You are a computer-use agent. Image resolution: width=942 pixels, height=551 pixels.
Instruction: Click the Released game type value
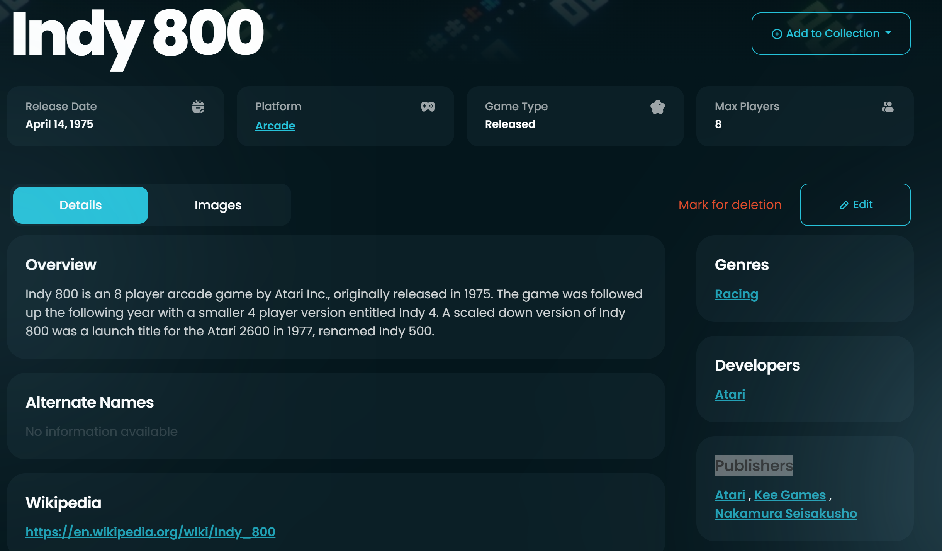(x=510, y=124)
